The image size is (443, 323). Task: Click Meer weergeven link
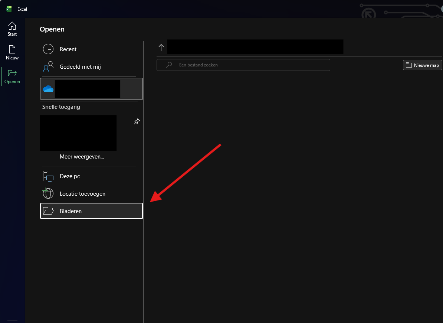pyautogui.click(x=82, y=157)
